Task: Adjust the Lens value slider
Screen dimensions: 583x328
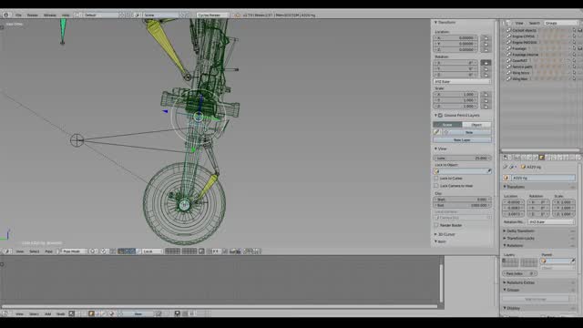Action: point(462,158)
